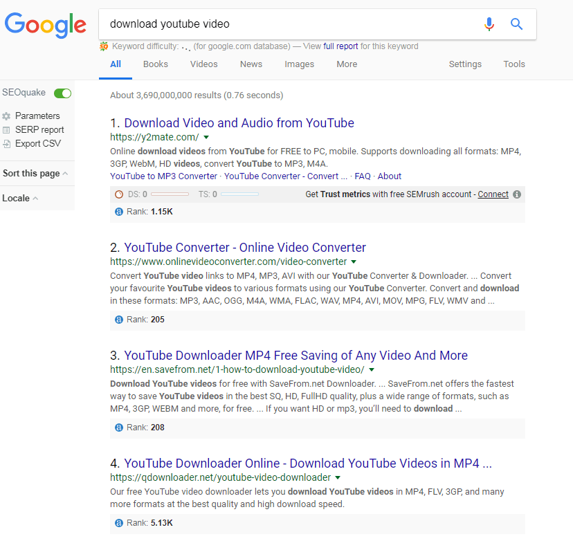Click the Parameters gear icon
This screenshot has height=541, width=573.
click(x=6, y=116)
